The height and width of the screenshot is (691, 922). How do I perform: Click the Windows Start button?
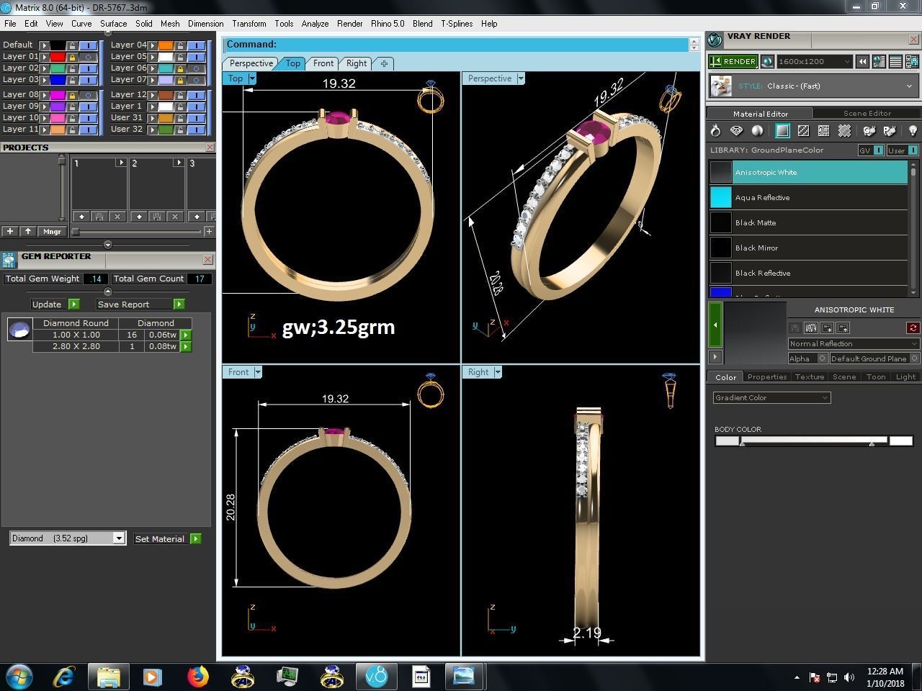tap(19, 677)
